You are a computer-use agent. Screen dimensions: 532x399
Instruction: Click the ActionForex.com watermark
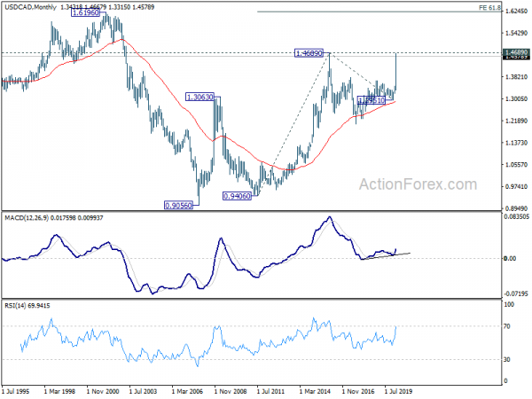pyautogui.click(x=418, y=184)
